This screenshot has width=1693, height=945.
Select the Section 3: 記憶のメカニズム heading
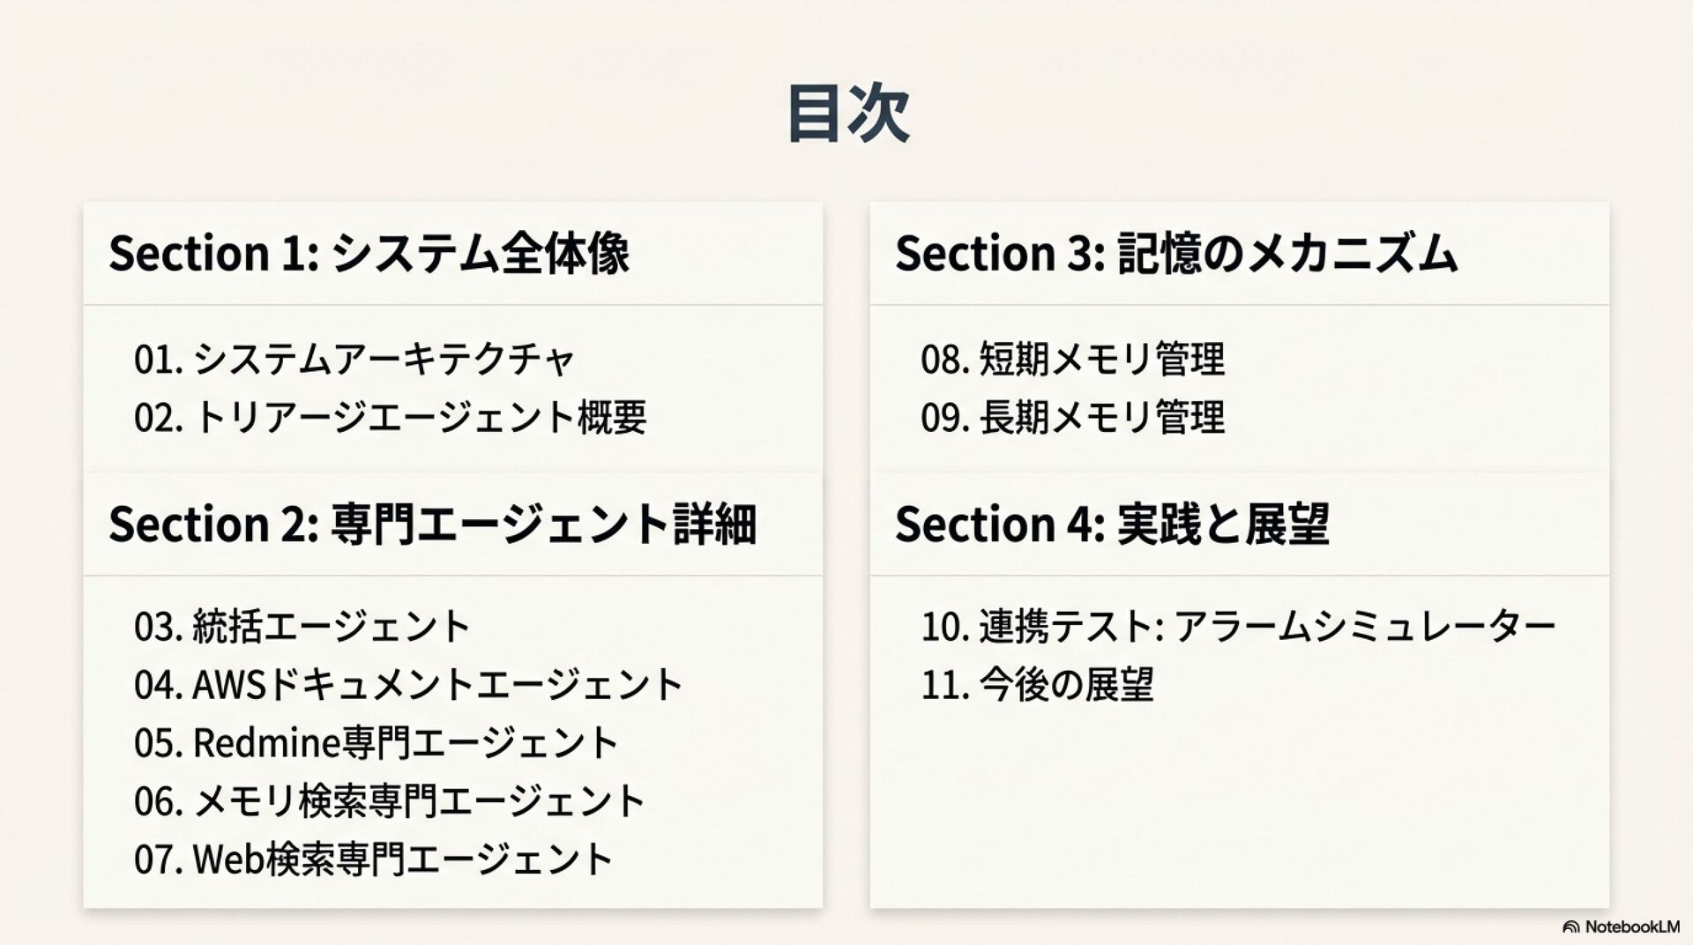1176,253
